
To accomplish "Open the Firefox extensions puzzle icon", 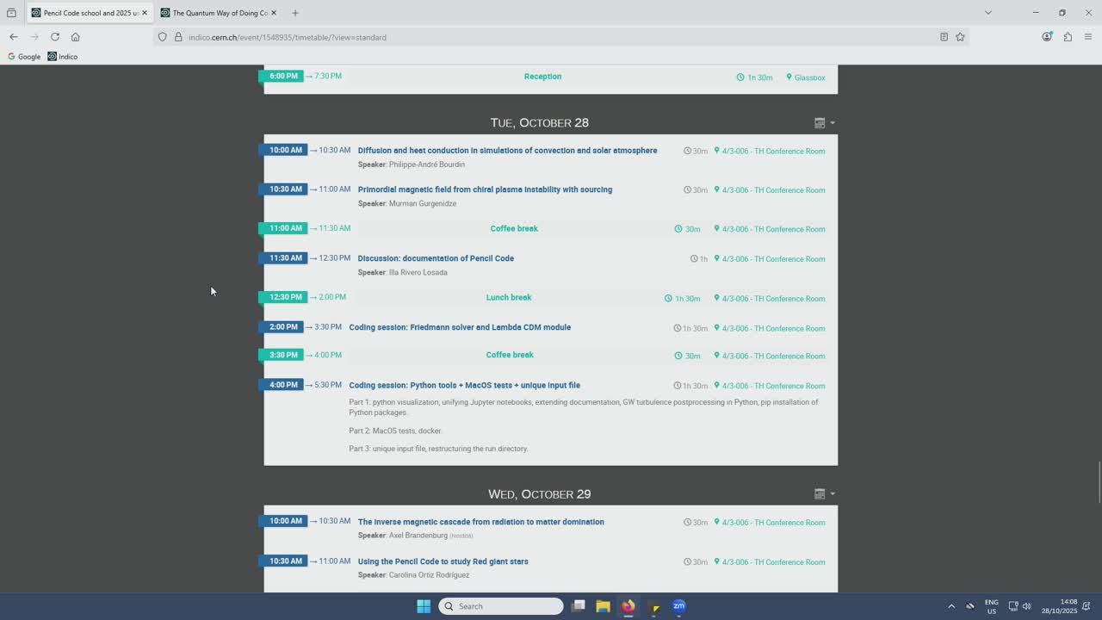I will pyautogui.click(x=1068, y=37).
